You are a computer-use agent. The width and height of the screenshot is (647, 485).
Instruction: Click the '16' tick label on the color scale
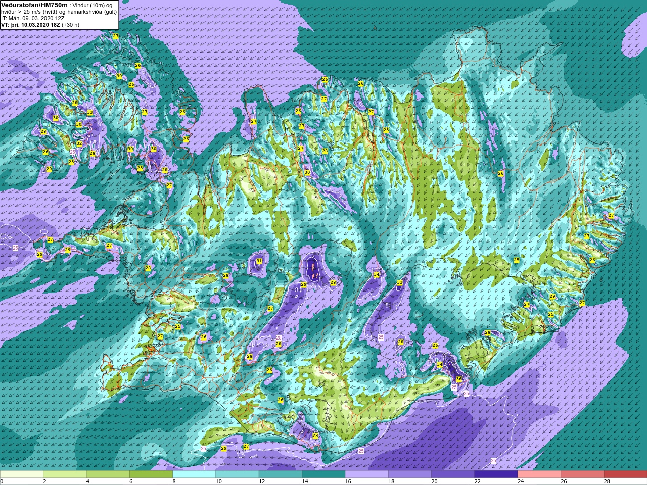(x=349, y=481)
